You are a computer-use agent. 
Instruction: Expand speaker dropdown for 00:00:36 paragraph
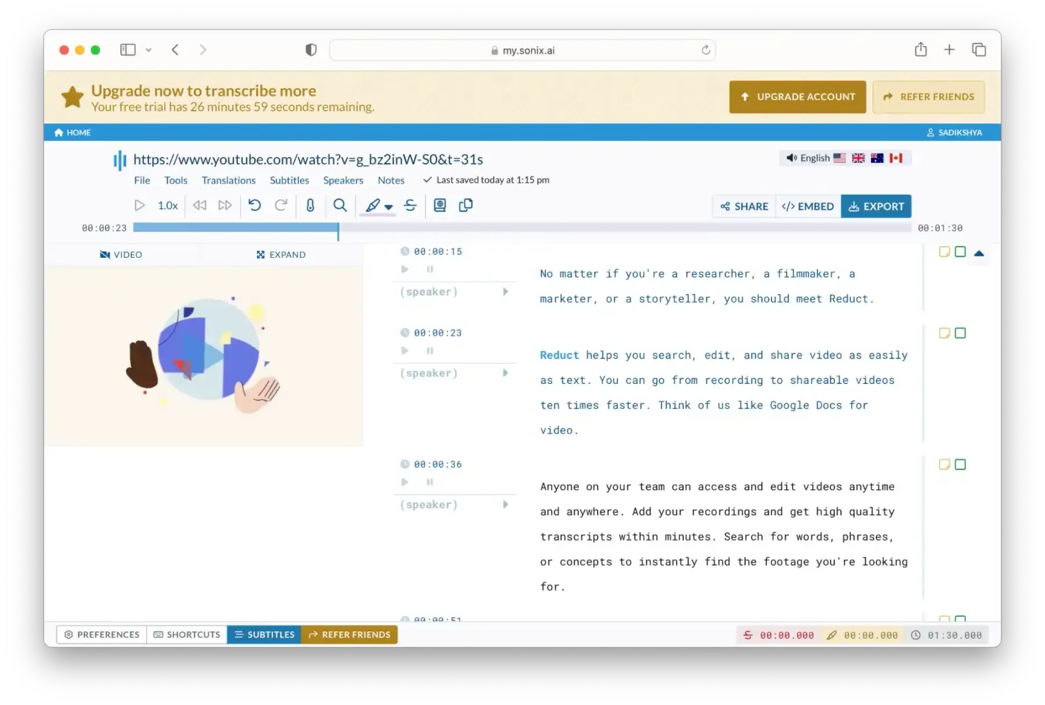[505, 504]
